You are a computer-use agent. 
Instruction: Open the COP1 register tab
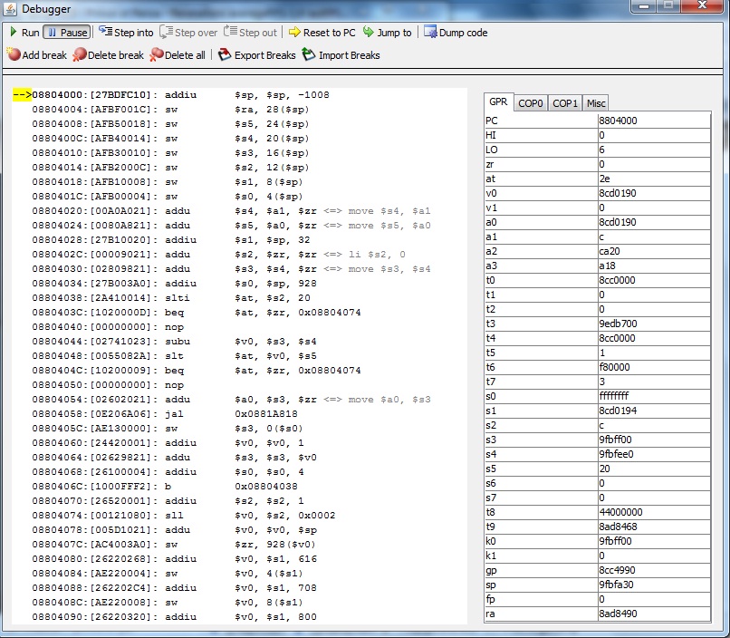[x=565, y=103]
